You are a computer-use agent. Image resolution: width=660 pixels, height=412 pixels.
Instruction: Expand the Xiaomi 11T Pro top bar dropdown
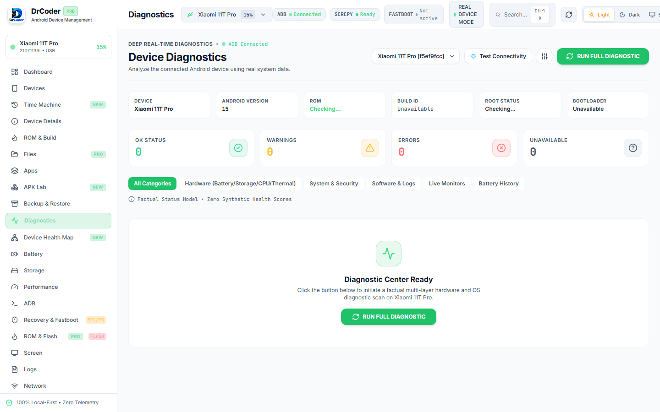[x=226, y=15]
